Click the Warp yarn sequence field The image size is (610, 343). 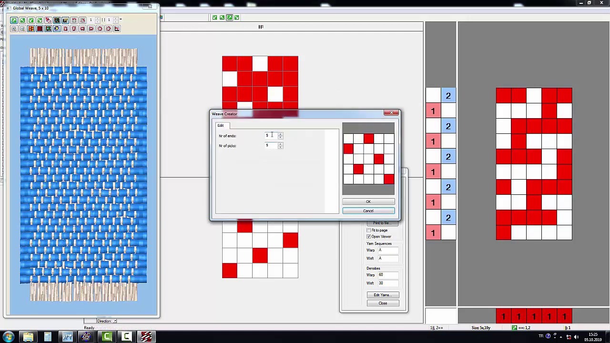click(387, 250)
